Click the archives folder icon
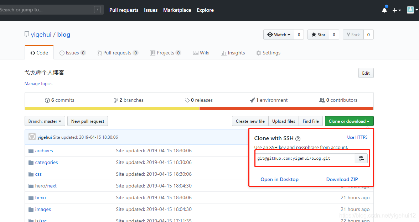This screenshot has width=419, height=222. tap(31, 151)
